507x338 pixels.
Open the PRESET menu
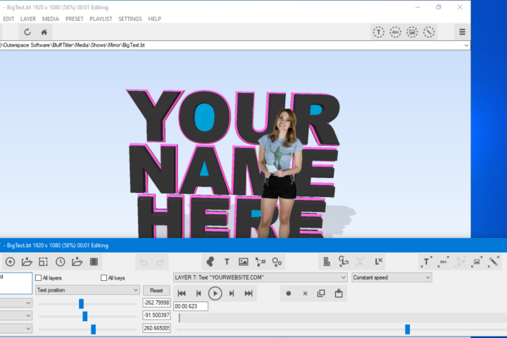75,19
